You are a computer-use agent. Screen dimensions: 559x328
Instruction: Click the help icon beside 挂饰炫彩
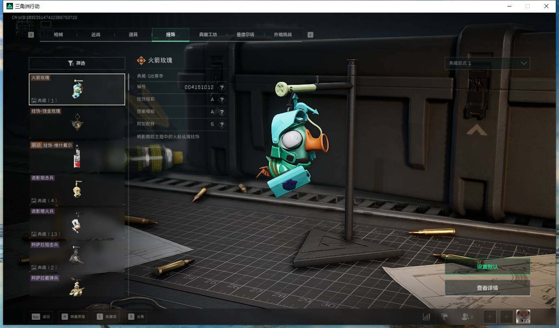point(222,100)
